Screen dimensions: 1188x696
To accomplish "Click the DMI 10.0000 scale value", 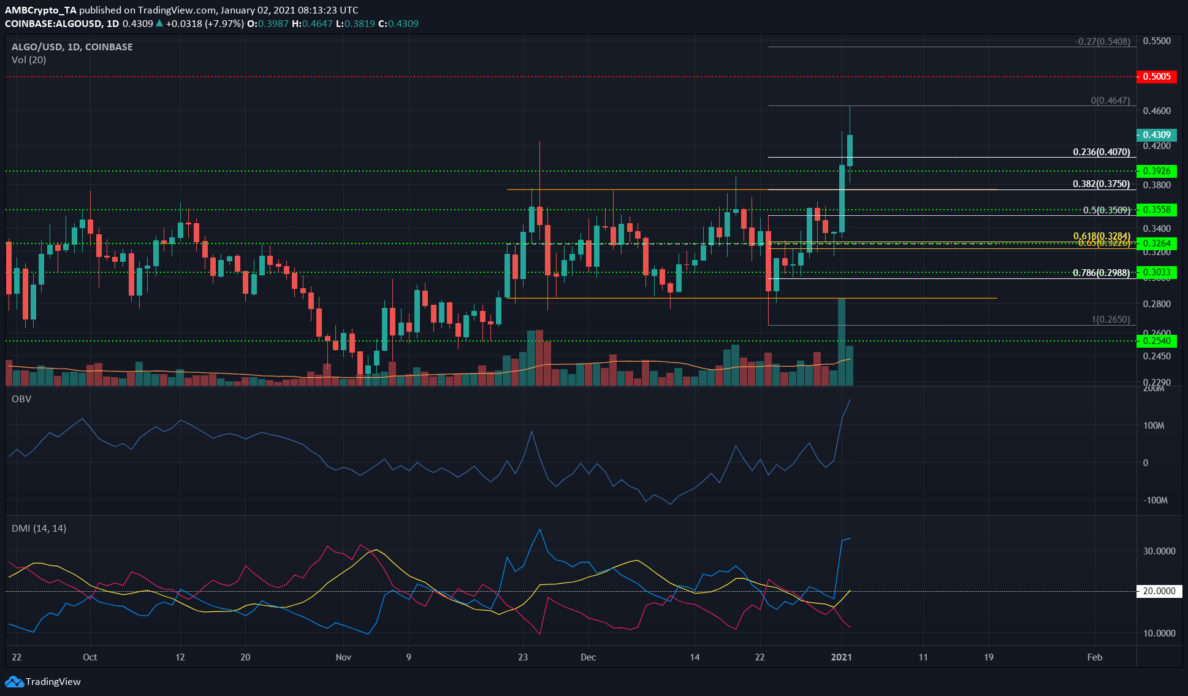I will 1159,633.
